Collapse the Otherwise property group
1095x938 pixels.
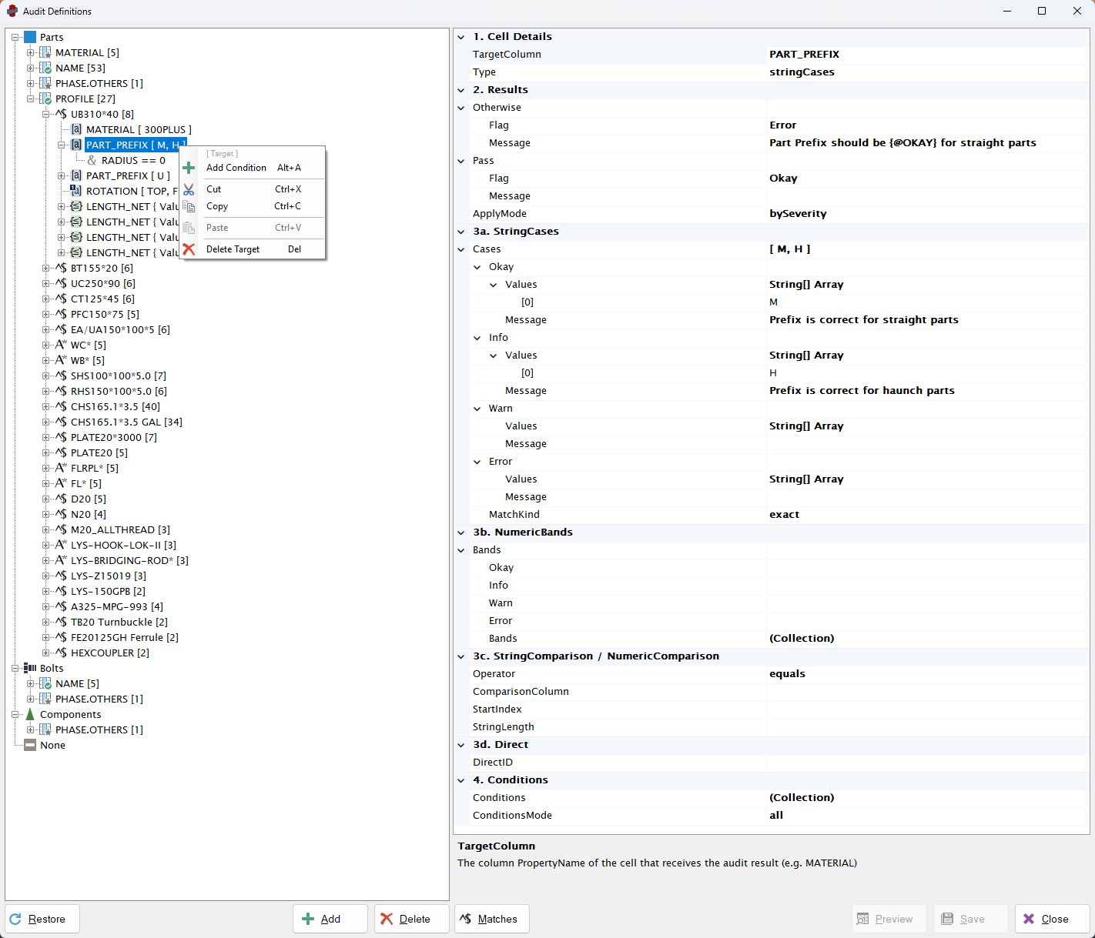click(x=461, y=108)
